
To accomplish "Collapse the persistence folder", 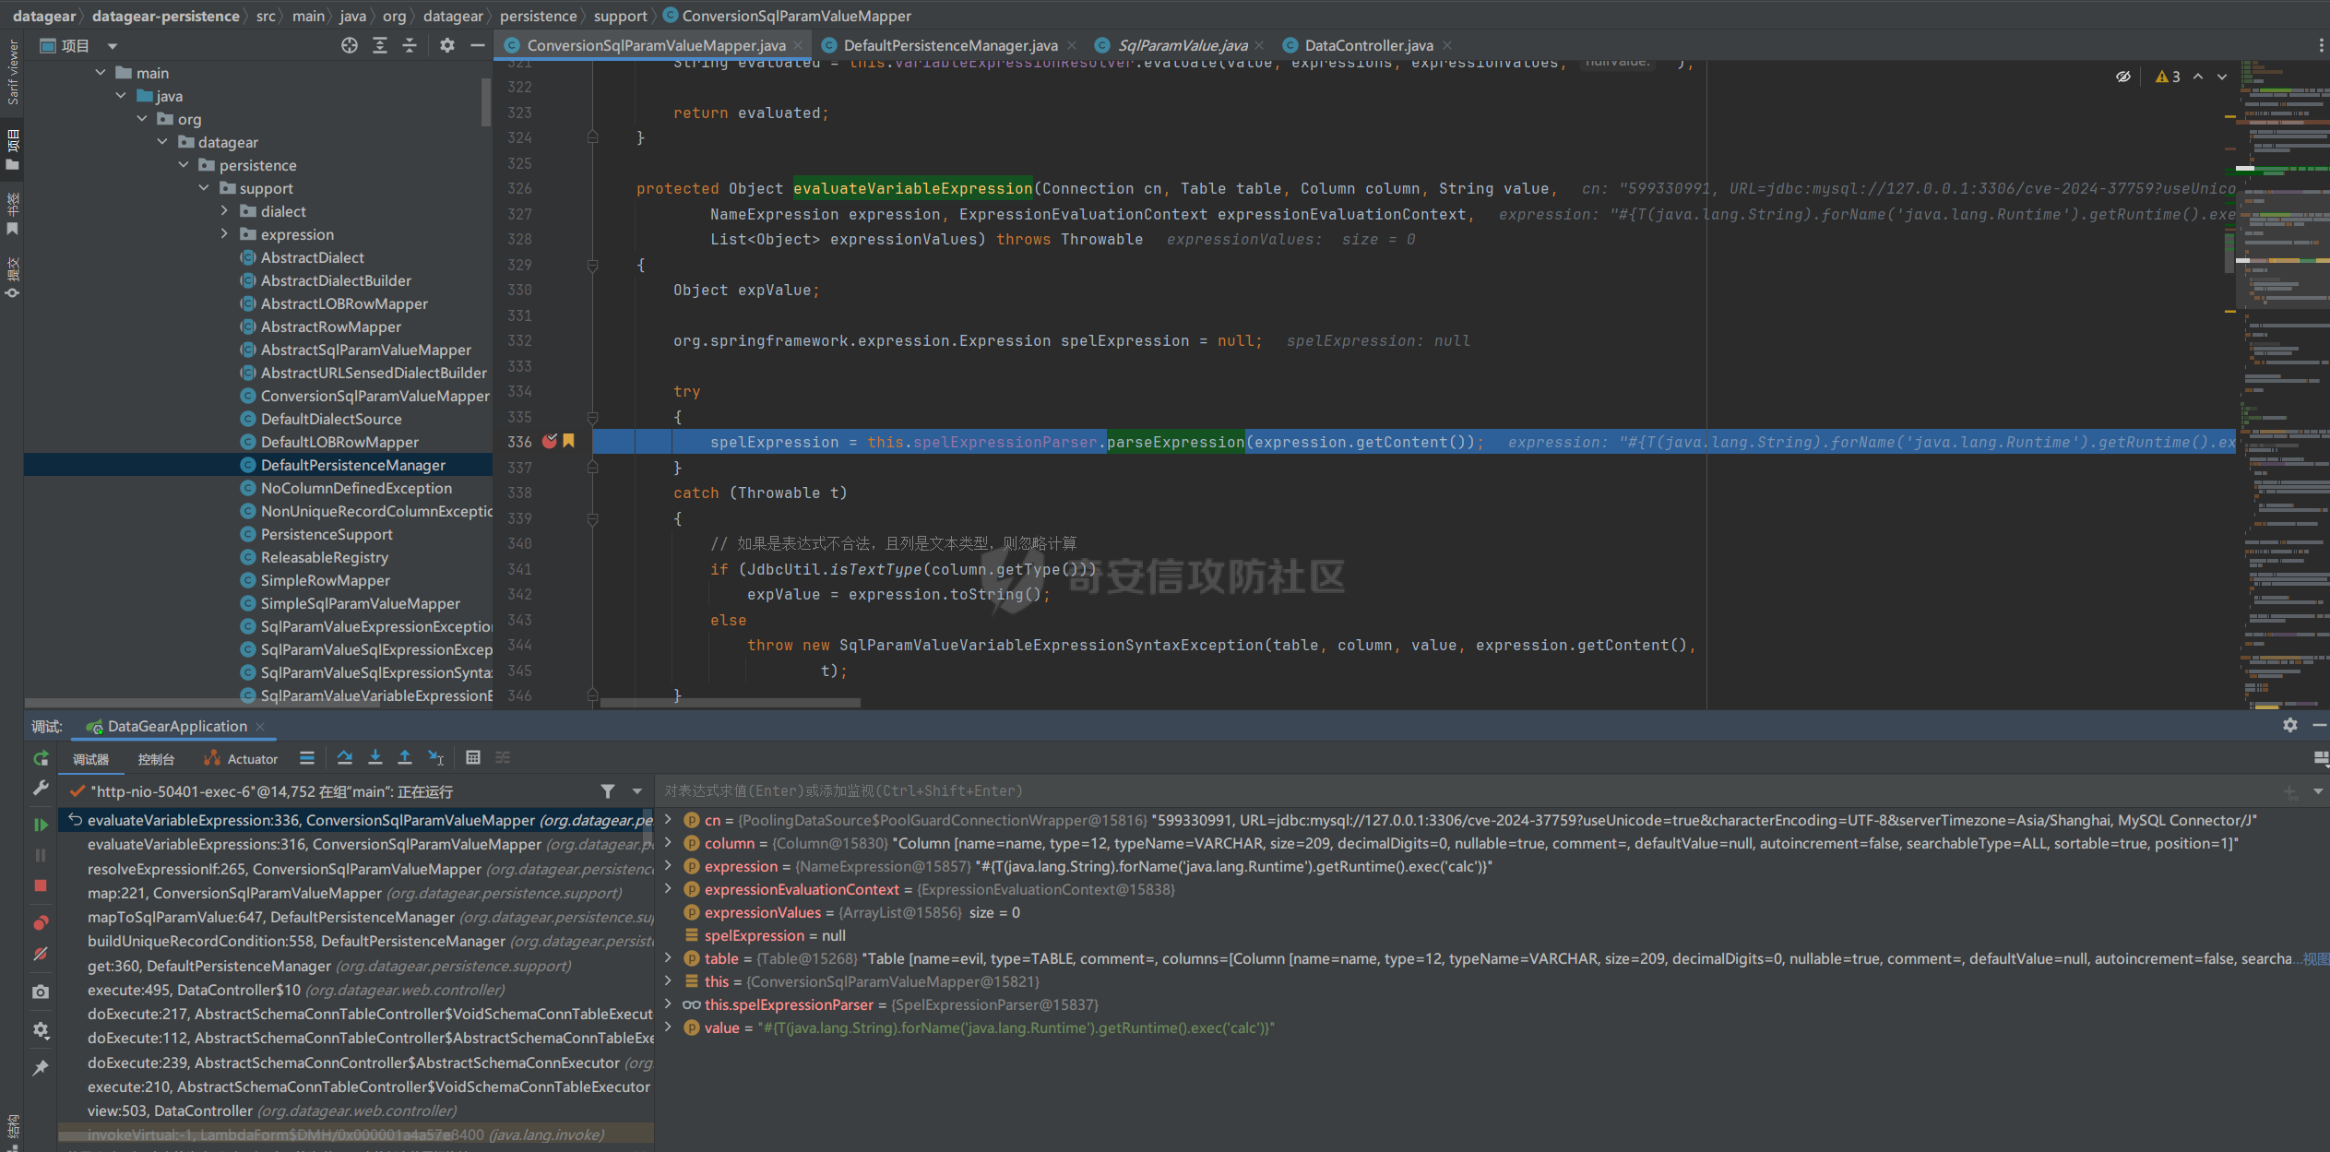I will click(184, 165).
